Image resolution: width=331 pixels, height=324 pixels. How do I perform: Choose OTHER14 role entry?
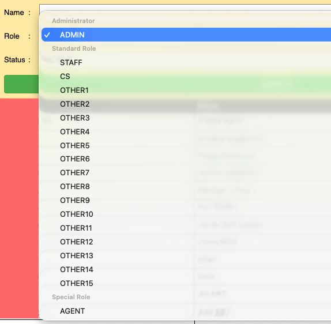click(186, 269)
